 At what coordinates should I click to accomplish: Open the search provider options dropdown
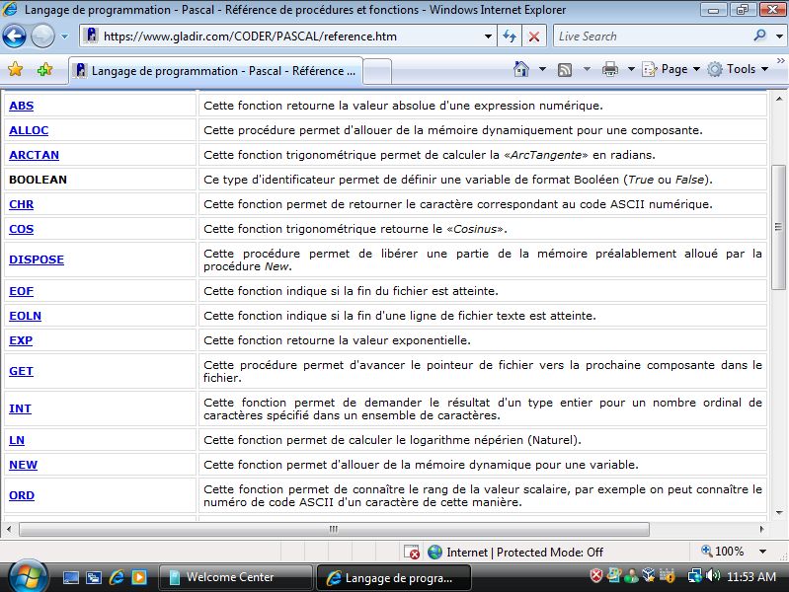pos(779,37)
